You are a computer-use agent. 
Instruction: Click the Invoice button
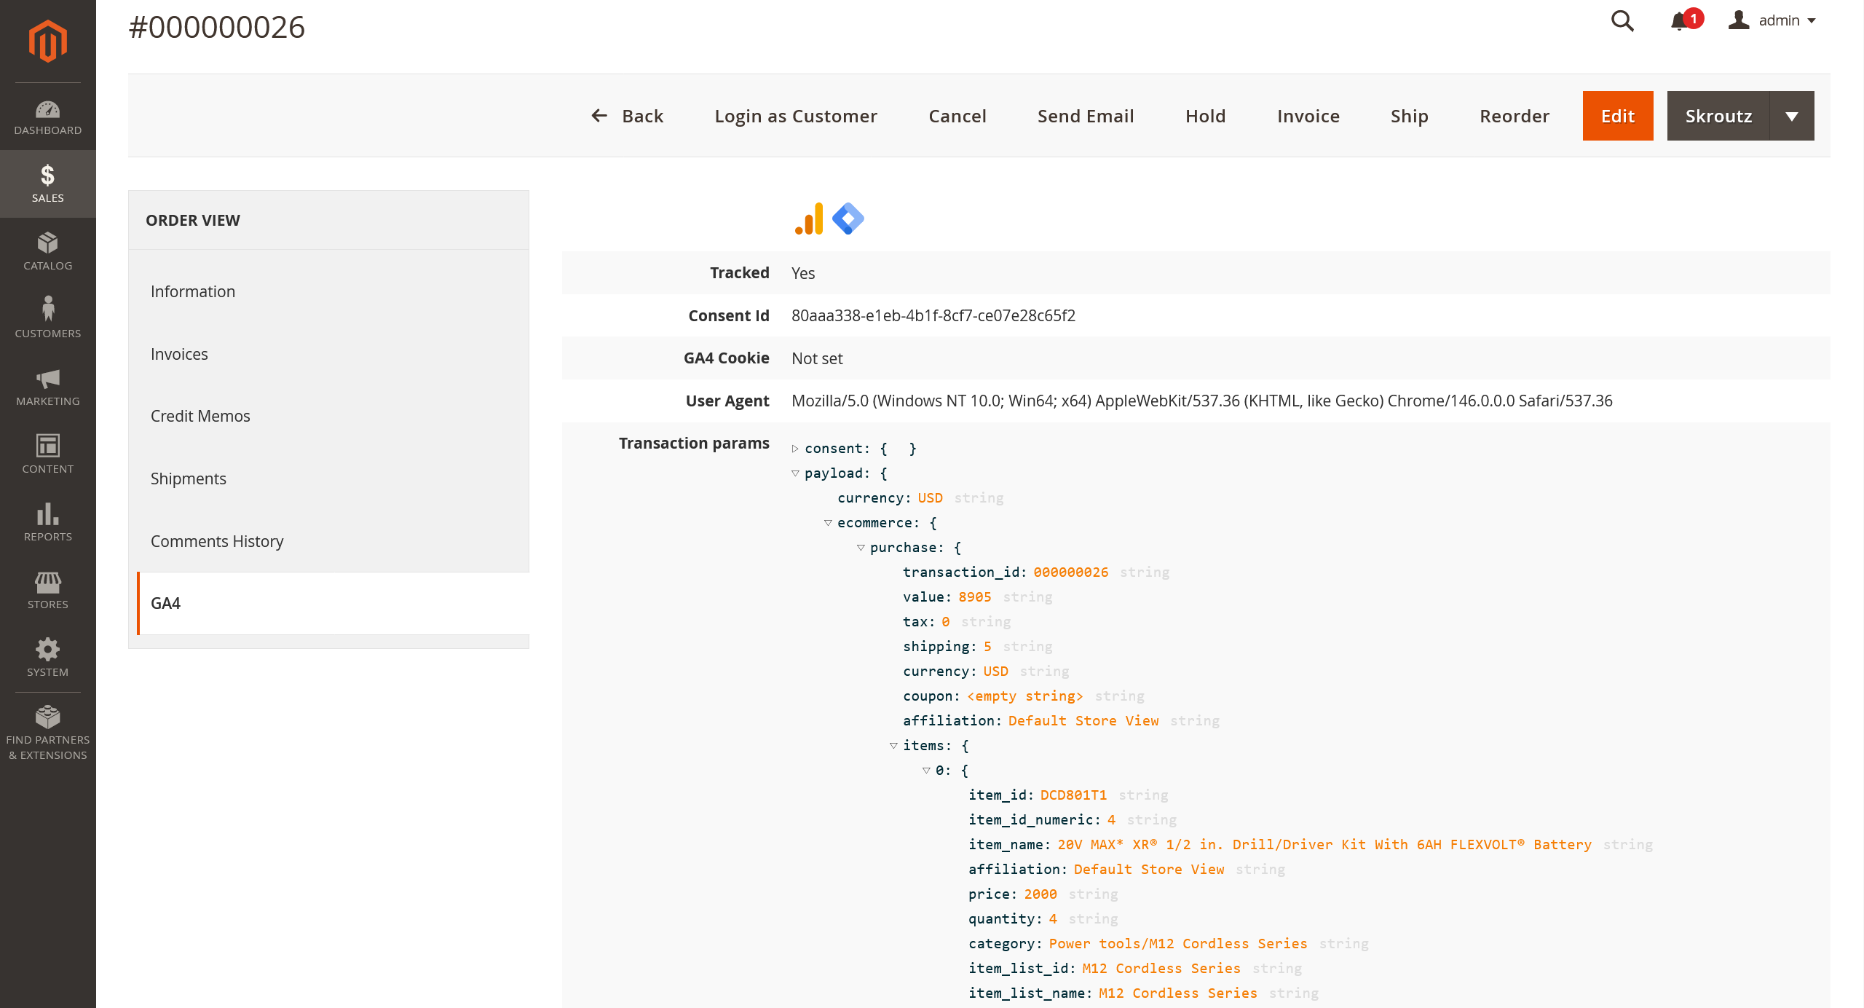1308,116
